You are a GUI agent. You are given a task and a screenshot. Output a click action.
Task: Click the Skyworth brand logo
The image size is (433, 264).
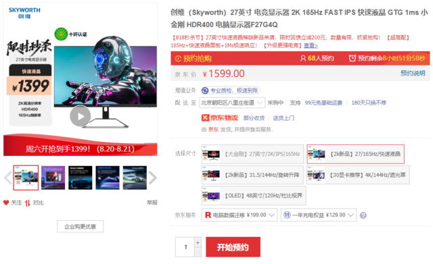[x=24, y=13]
